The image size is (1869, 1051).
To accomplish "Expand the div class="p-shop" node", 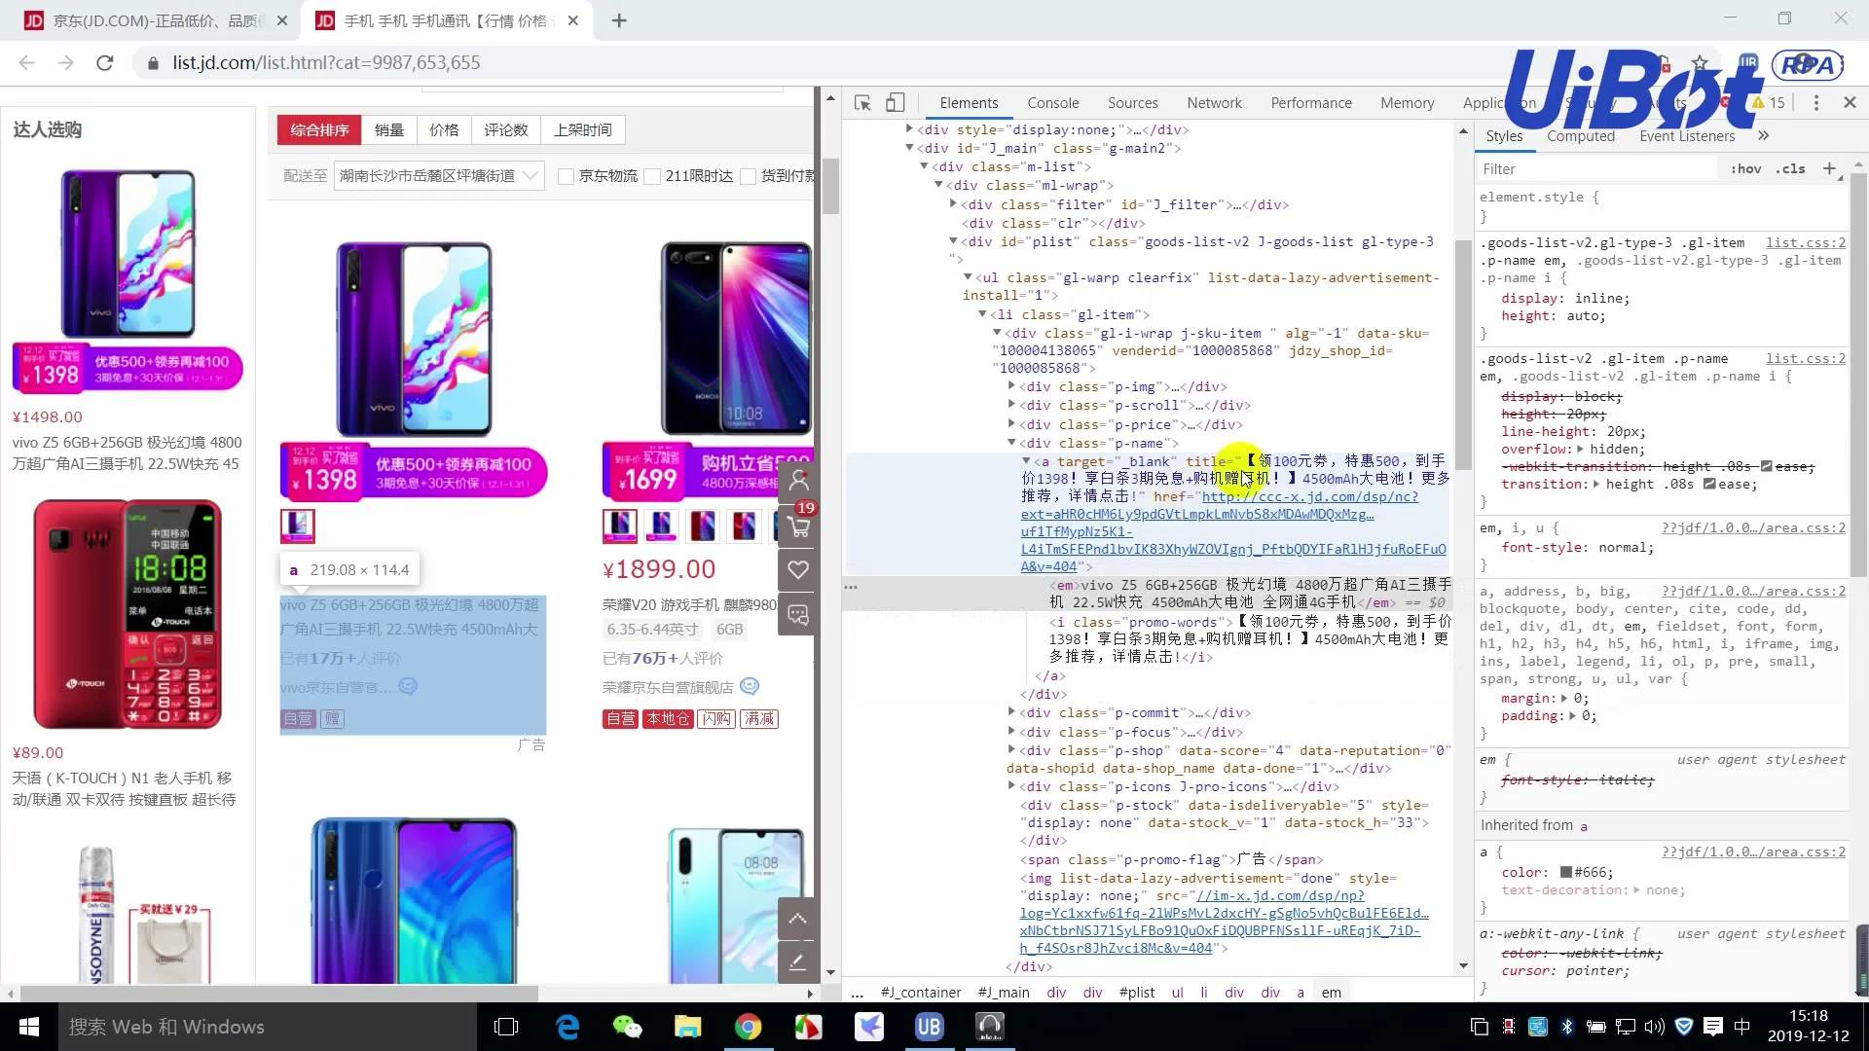I will (1011, 750).
